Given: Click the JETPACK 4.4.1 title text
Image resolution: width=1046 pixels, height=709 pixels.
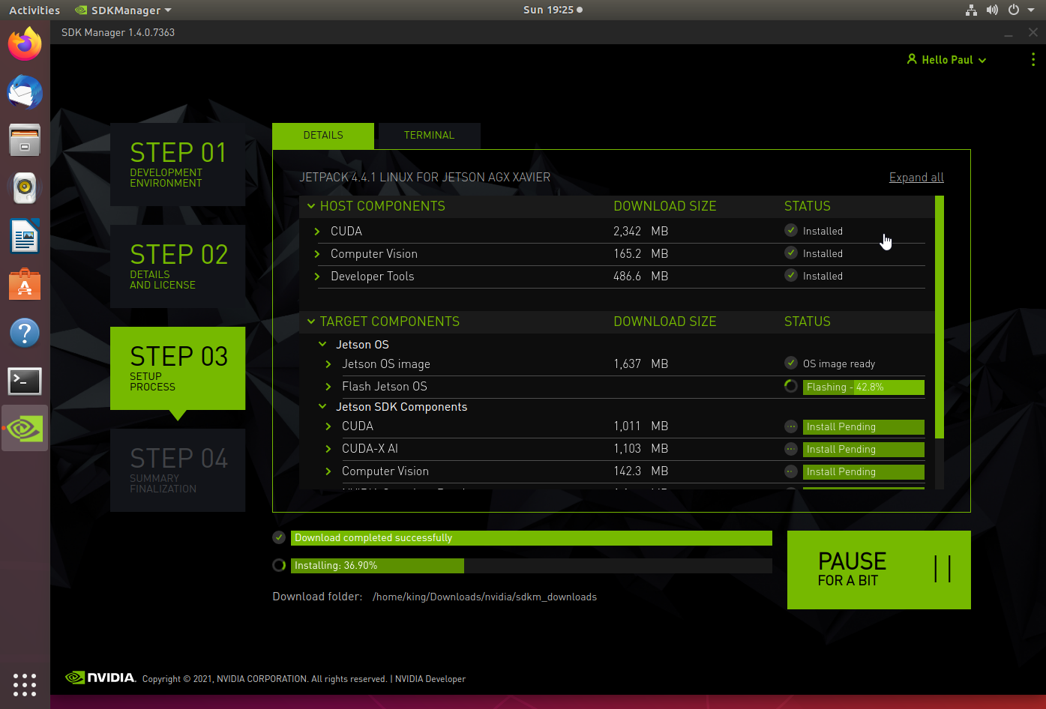Looking at the screenshot, I should pyautogui.click(x=425, y=178).
